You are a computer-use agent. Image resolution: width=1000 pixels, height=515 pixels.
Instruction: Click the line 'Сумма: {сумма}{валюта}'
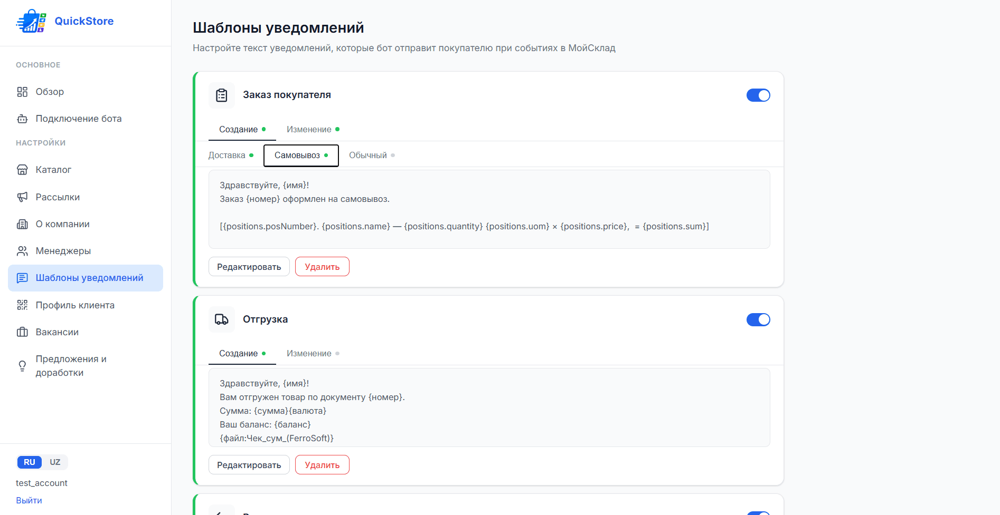click(273, 411)
